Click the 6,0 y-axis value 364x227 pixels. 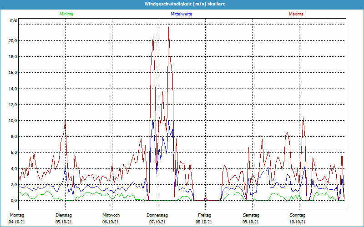click(14, 153)
